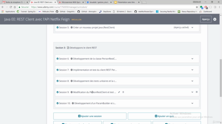Image resolution: width=222 pixels, height=124 pixels.
Task: Open the course settings gear icon
Action: click(x=215, y=19)
